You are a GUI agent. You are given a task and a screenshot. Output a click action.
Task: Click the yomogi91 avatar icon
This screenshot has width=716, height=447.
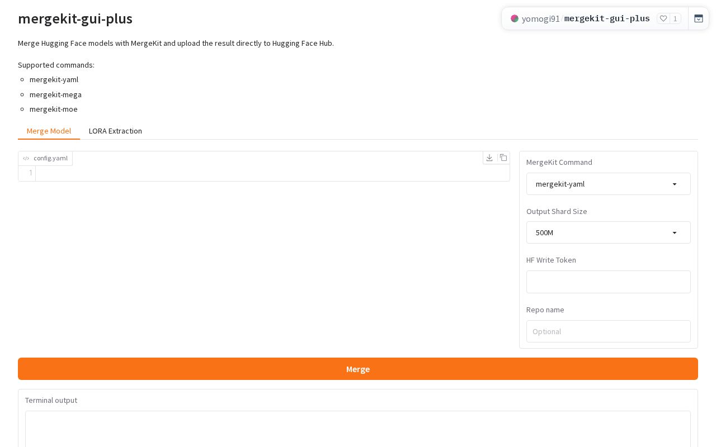[x=515, y=18]
